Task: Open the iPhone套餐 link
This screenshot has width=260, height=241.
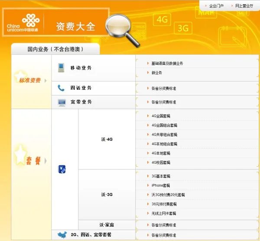Action: point(161,185)
